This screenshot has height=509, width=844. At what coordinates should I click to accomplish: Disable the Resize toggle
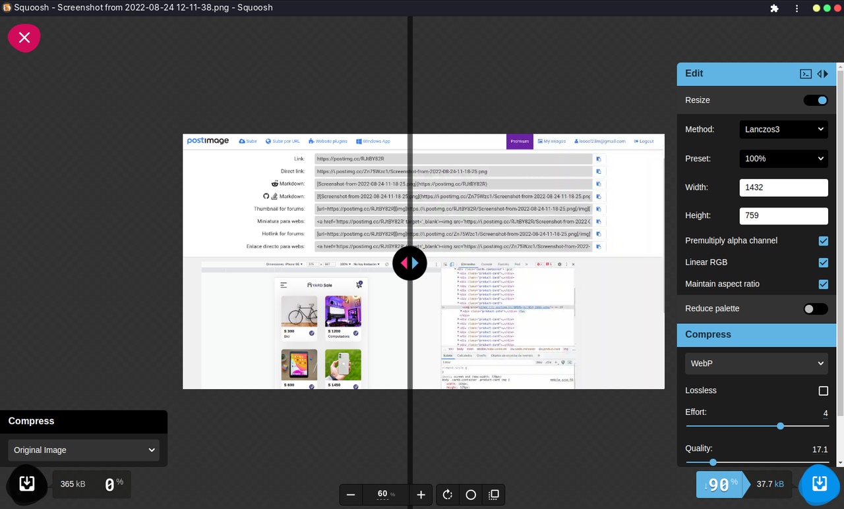click(x=816, y=100)
